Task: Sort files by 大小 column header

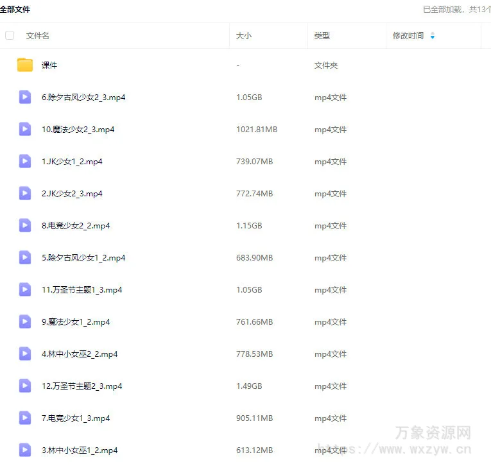Action: 244,36
